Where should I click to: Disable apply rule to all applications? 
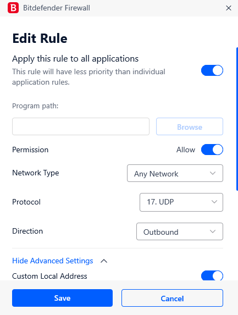click(212, 70)
